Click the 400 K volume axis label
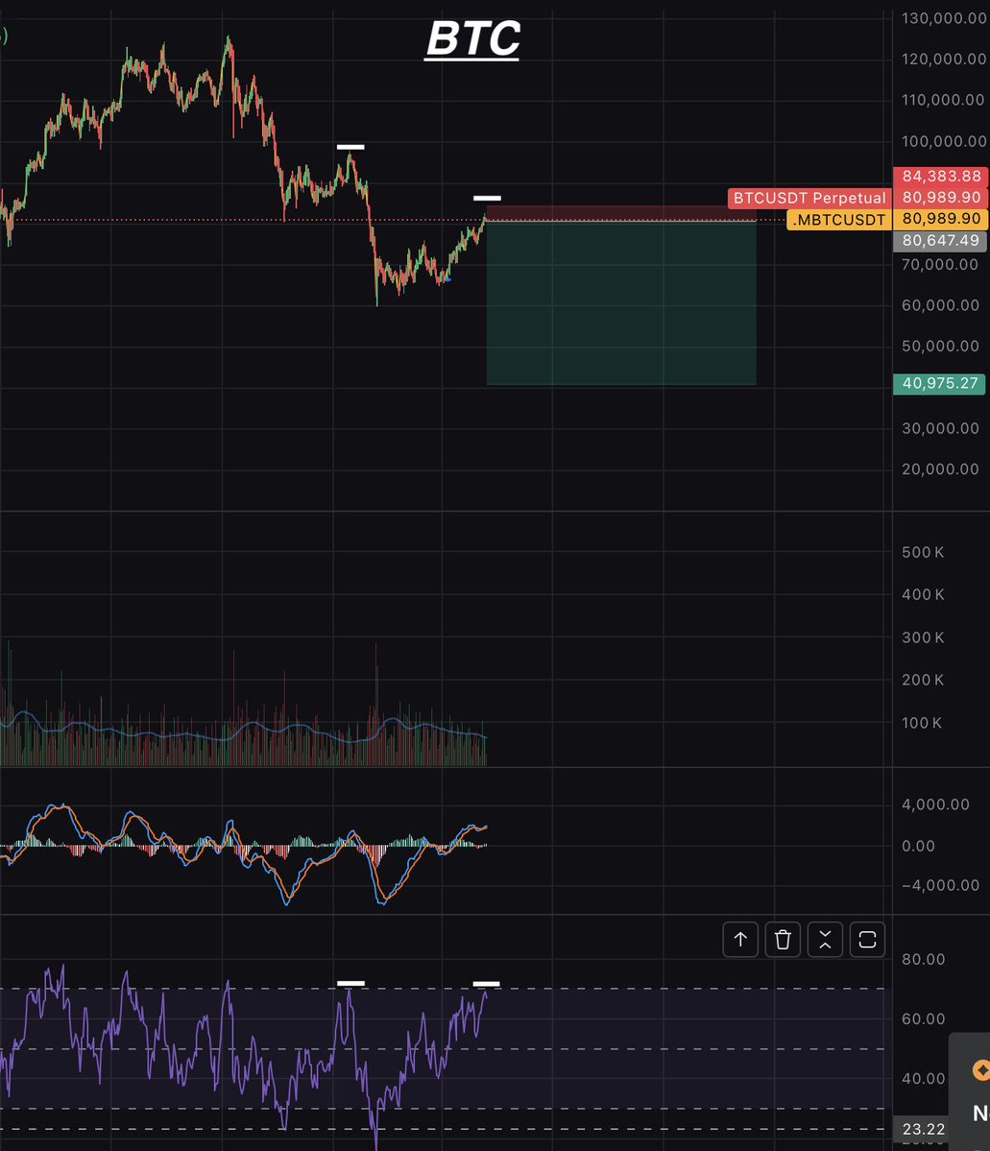The width and height of the screenshot is (990, 1151). (x=923, y=594)
